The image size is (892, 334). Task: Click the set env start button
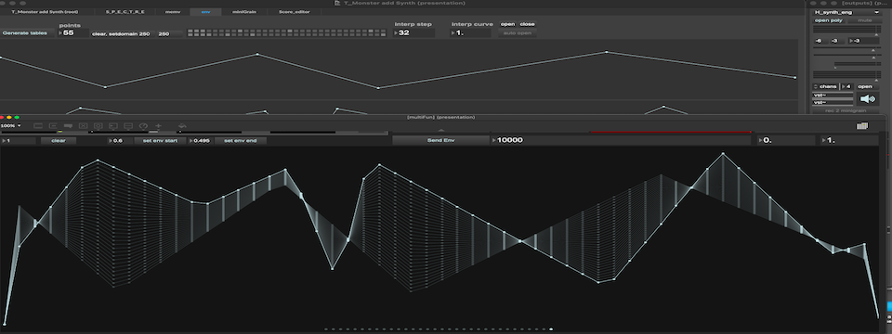(160, 140)
